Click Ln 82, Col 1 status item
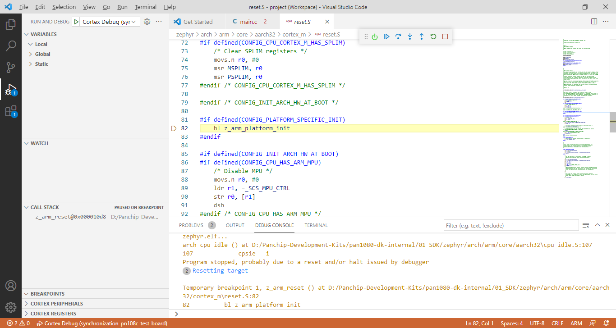The image size is (616, 328). click(480, 323)
